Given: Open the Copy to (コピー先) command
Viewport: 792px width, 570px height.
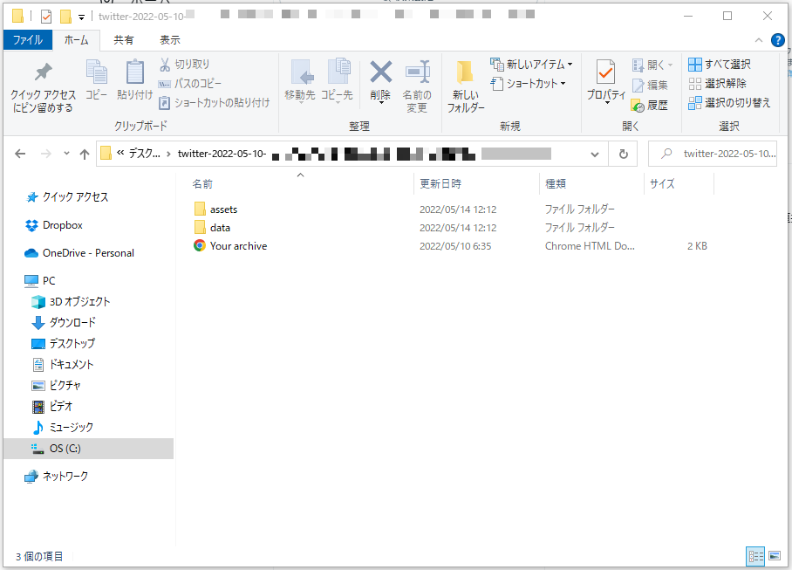Looking at the screenshot, I should point(337,81).
